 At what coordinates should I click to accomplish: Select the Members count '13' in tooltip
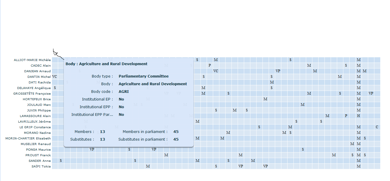point(102,132)
